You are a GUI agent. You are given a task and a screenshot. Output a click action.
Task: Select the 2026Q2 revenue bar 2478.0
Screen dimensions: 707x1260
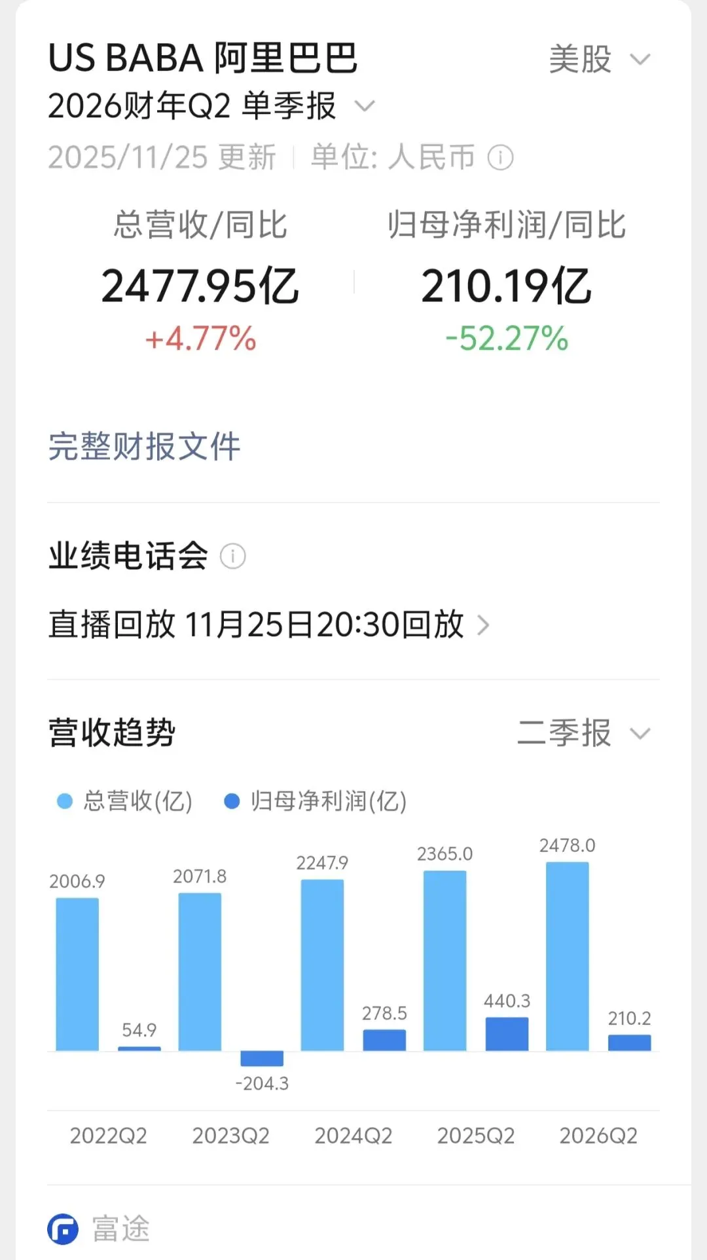tap(568, 957)
